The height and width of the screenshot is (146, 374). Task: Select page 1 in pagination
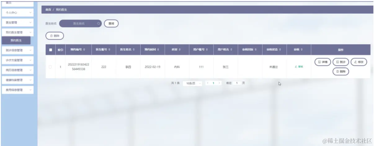click(x=213, y=83)
